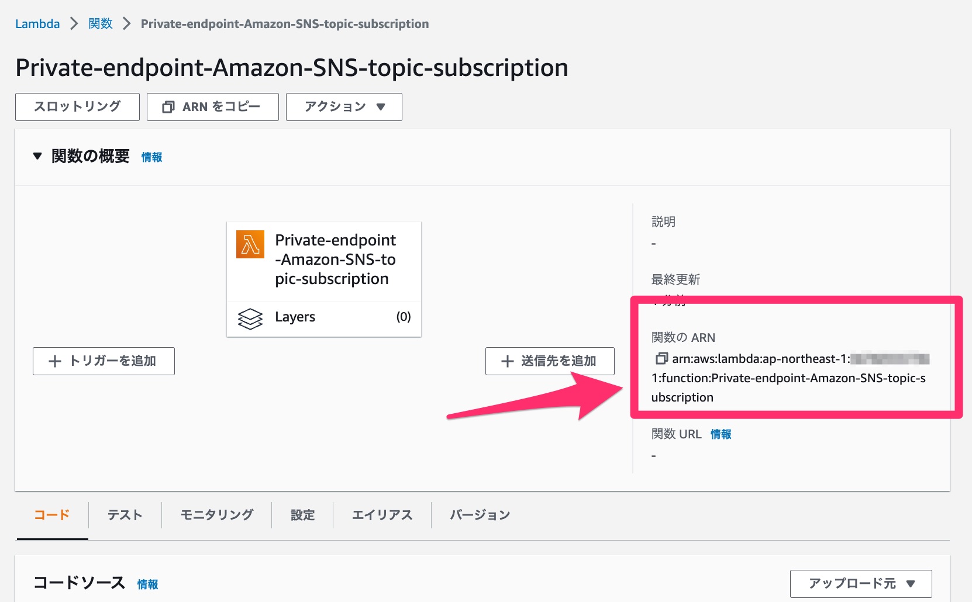Click the ARN をコピー button
The width and height of the screenshot is (972, 602).
[212, 106]
